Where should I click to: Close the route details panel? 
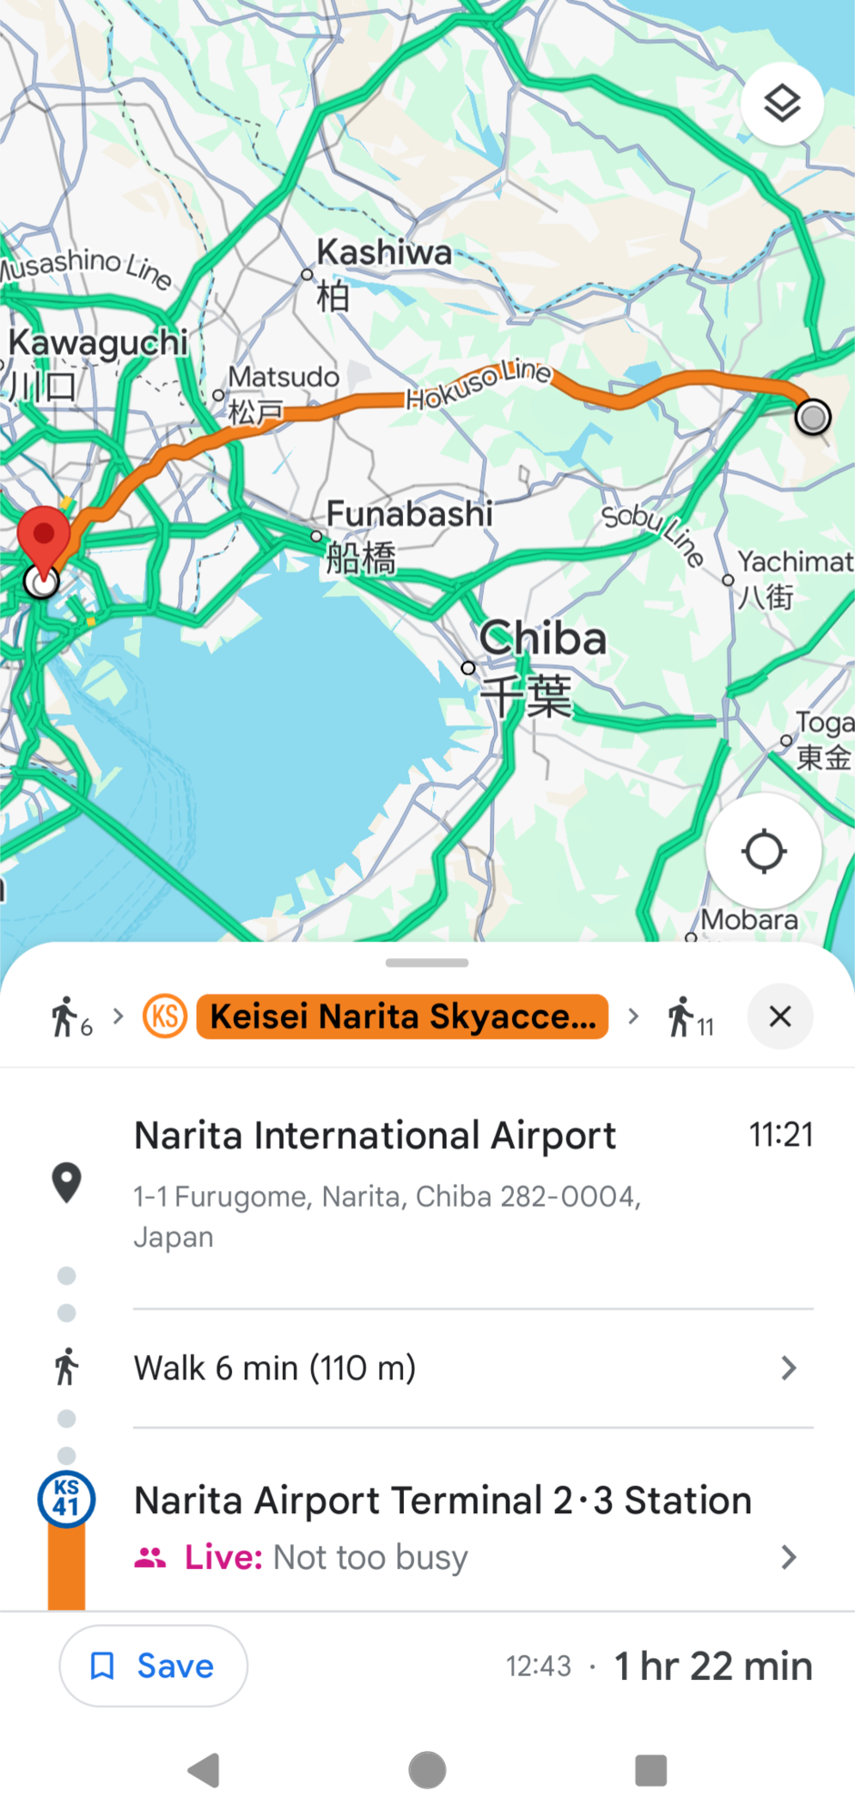[x=780, y=1016]
